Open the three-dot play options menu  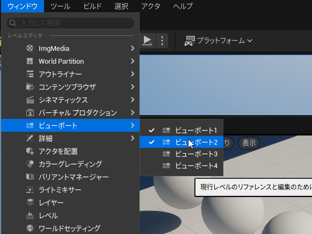[x=162, y=41]
